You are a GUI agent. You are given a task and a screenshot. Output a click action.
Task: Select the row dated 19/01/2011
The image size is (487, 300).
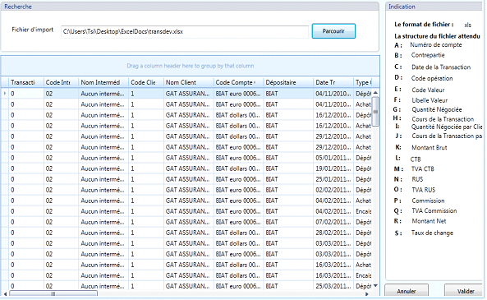(186, 168)
